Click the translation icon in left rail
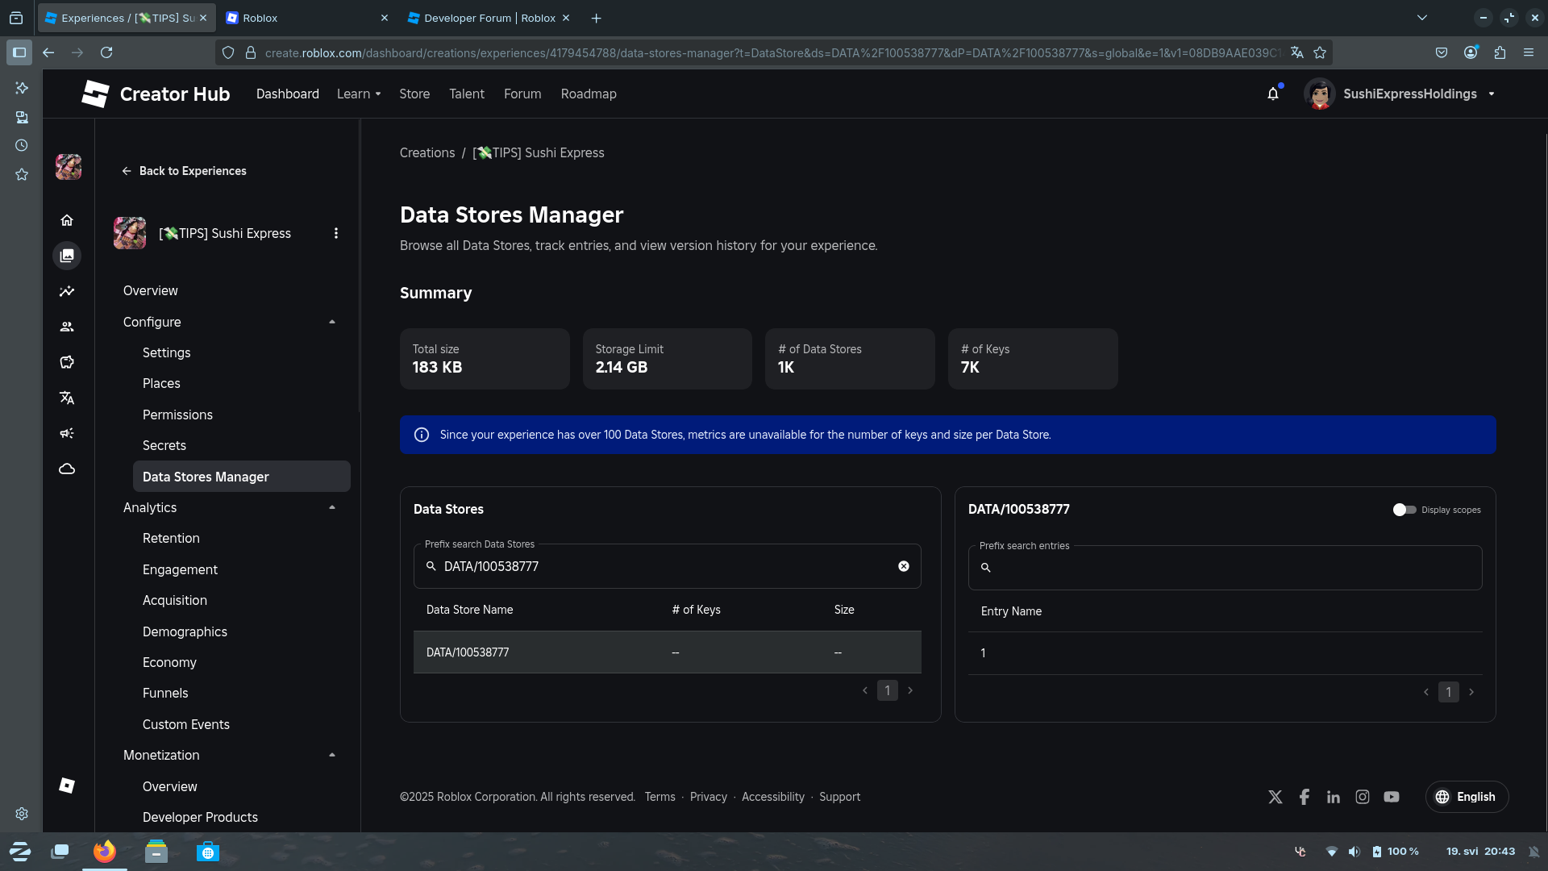This screenshot has width=1548, height=871. [x=67, y=398]
